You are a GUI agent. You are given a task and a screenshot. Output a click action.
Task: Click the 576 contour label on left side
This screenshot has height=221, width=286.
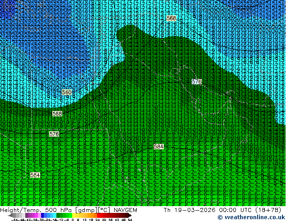click(x=54, y=134)
